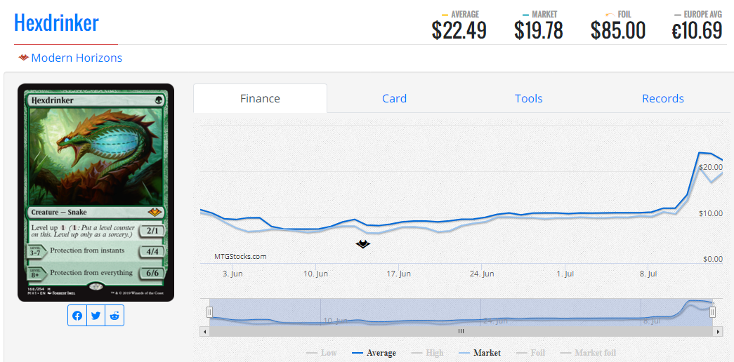This screenshot has height=362, width=734.
Task: Toggle the Low series in legend
Action: click(x=321, y=353)
